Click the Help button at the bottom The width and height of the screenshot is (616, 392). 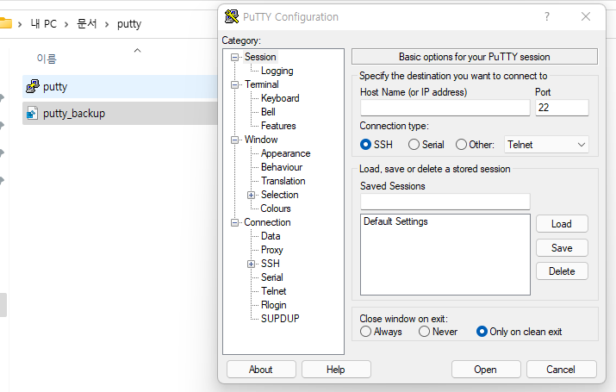pyautogui.click(x=336, y=370)
